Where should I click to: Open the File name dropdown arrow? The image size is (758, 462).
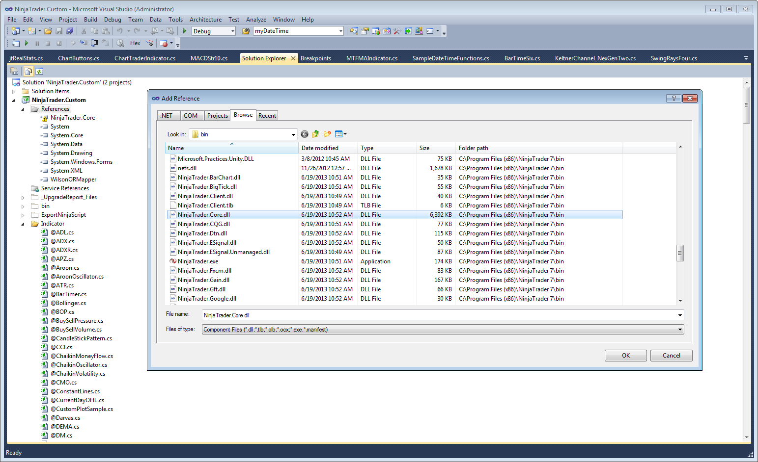680,315
